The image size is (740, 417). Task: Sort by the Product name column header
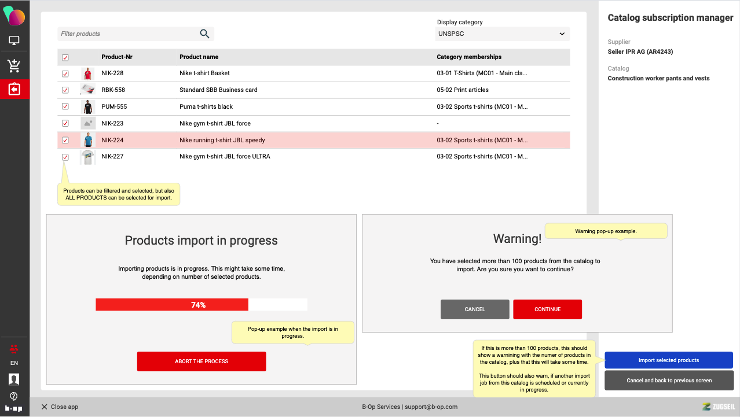tap(199, 57)
